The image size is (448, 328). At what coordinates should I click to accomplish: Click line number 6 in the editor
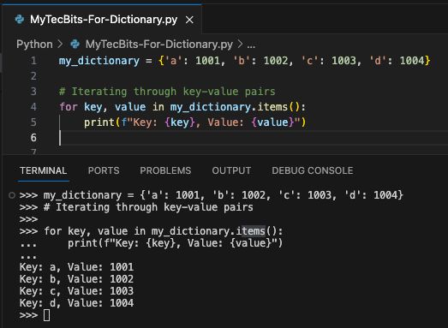[x=33, y=138]
